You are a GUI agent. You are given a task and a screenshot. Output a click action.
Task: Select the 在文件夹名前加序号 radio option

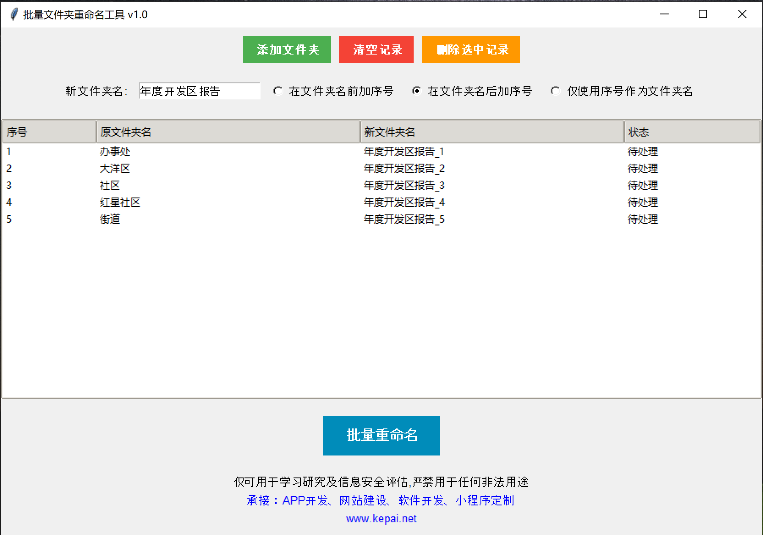click(x=278, y=91)
